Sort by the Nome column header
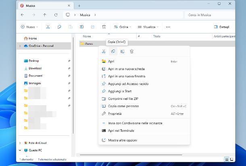The width and height of the screenshot is (246, 166). click(108, 36)
